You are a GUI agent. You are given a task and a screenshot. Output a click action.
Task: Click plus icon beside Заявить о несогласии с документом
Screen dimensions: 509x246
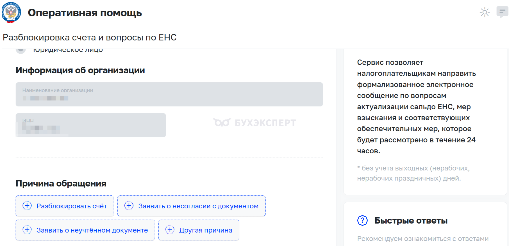129,206
